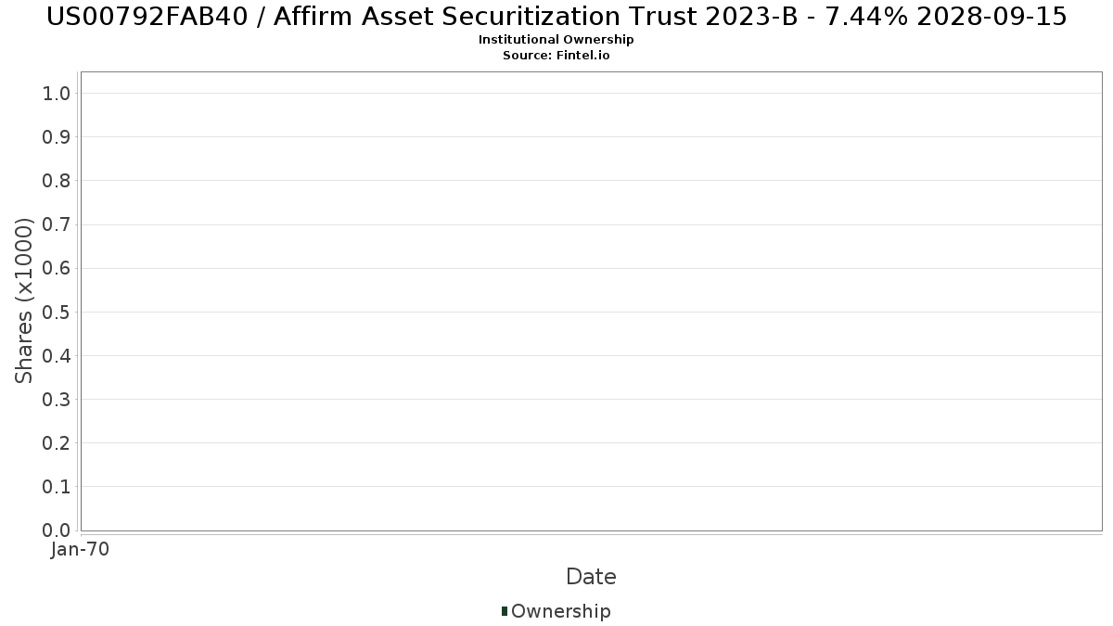Toggle the Ownership series legend label
Screen dimensions: 1113x626
pyautogui.click(x=560, y=611)
